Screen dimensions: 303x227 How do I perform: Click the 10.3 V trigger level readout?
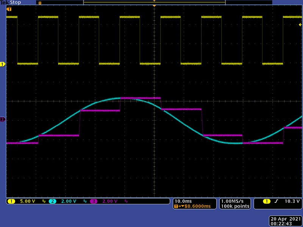[292, 201]
